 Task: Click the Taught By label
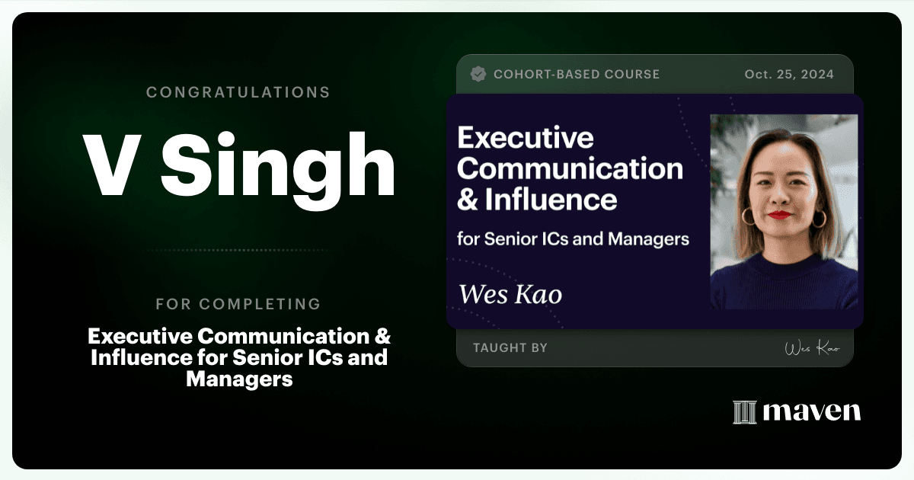[x=510, y=348]
